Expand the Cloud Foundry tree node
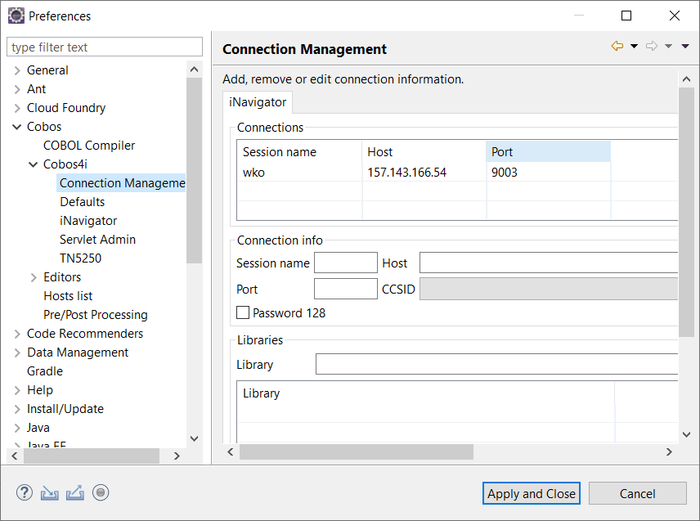 (x=17, y=108)
